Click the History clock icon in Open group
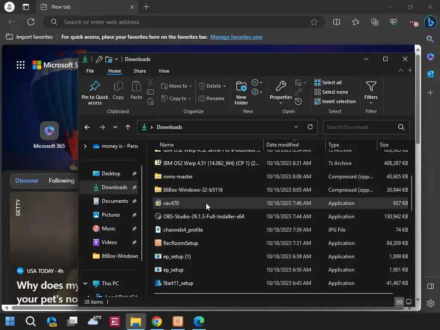The width and height of the screenshot is (440, 330). pos(298,101)
